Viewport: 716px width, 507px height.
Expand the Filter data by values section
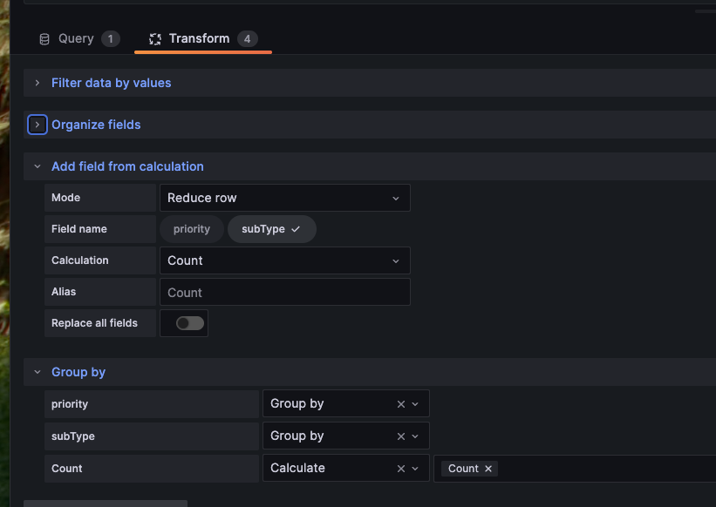[x=38, y=83]
